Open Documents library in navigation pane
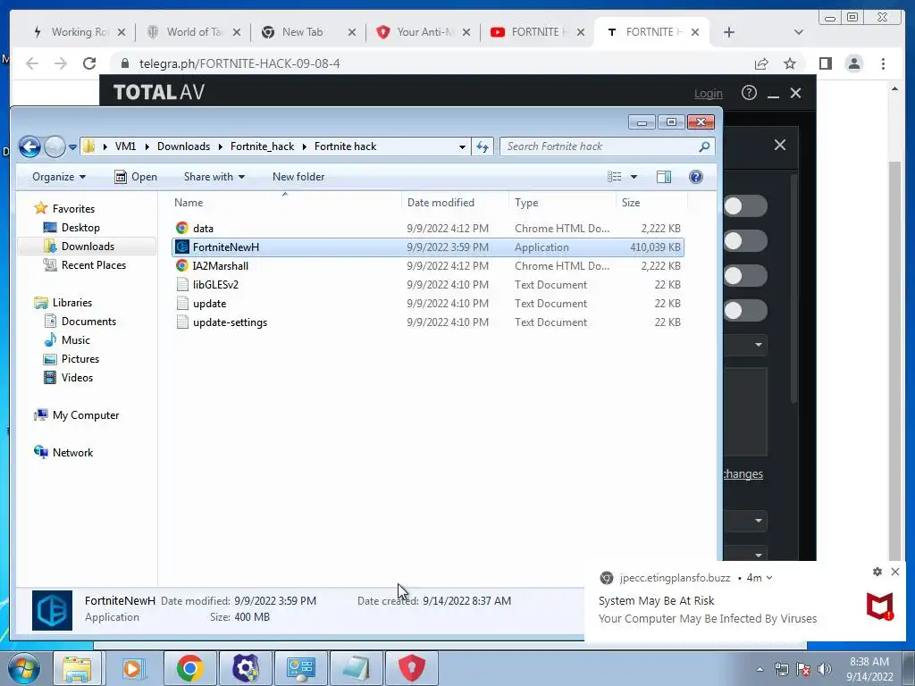Viewport: 915px width, 686px height. (x=88, y=322)
